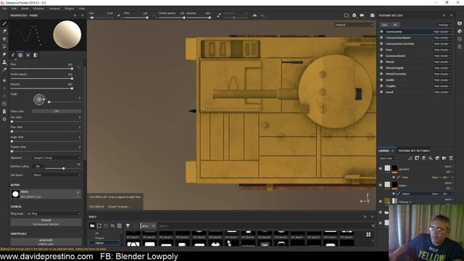Open the Size Space Object dropdown
The width and height of the screenshot is (464, 261).
coord(57,175)
